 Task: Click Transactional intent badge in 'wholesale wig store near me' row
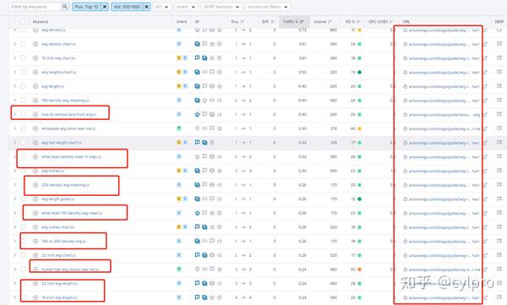179,128
